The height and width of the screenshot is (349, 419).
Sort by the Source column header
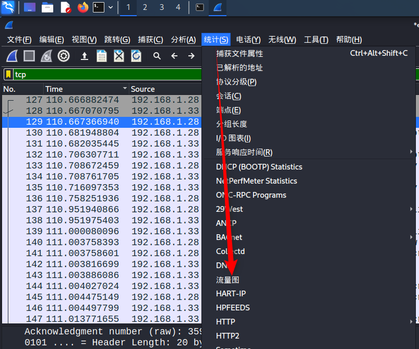(x=165, y=89)
